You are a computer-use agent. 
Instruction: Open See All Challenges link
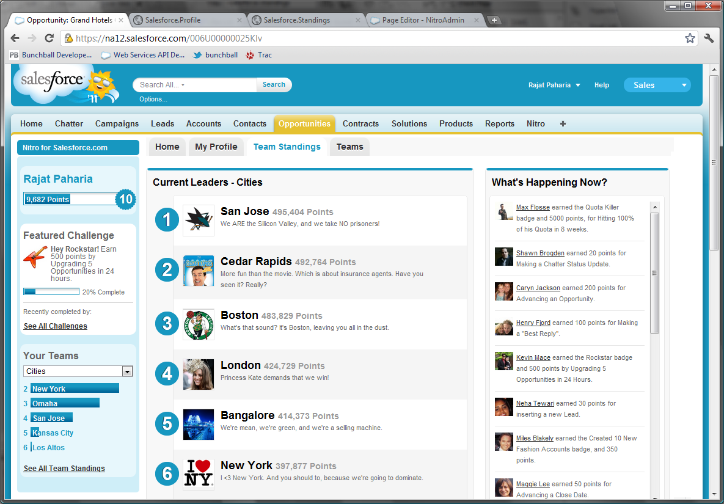pos(56,326)
